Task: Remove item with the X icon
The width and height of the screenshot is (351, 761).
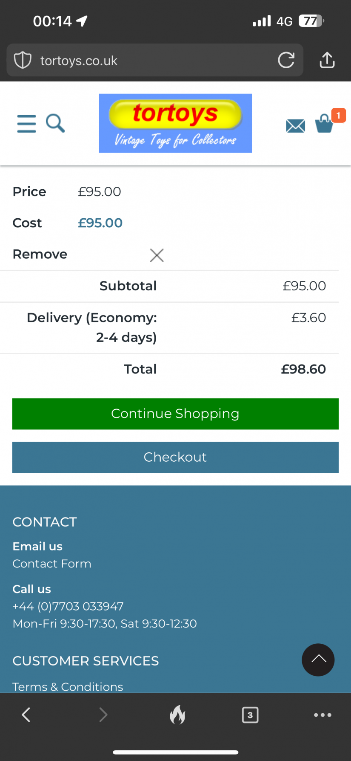Action: point(157,255)
